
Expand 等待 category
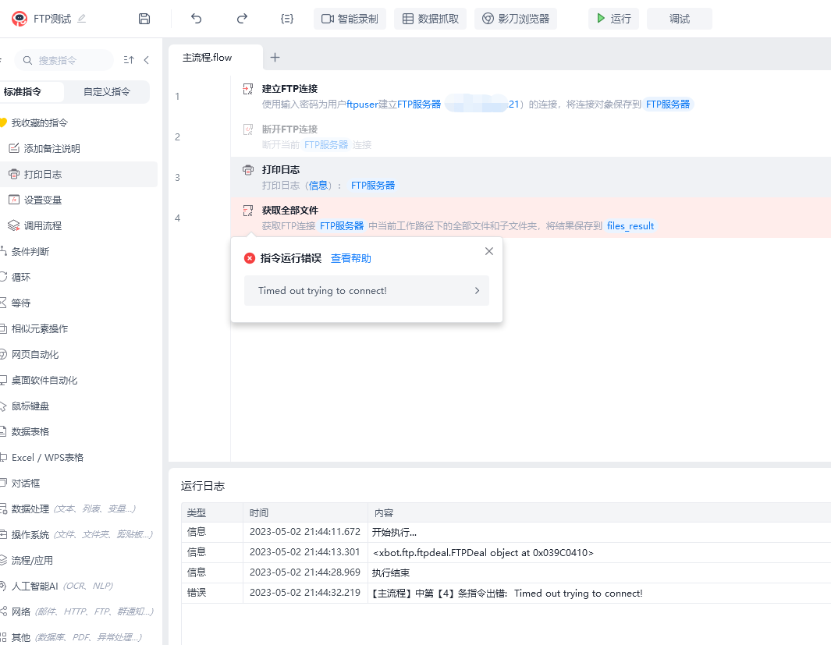[21, 303]
